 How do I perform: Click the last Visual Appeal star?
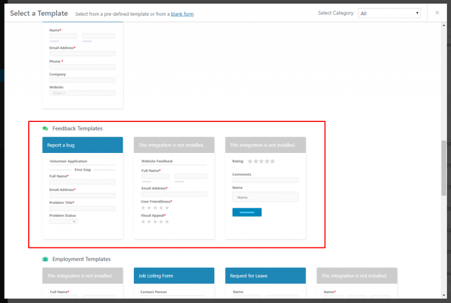(x=167, y=222)
